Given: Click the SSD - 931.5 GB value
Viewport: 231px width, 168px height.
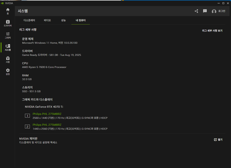Looking at the screenshot, I should [31, 91].
